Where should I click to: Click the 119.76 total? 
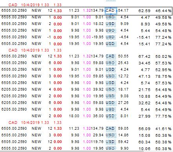(x=97, y=142)
